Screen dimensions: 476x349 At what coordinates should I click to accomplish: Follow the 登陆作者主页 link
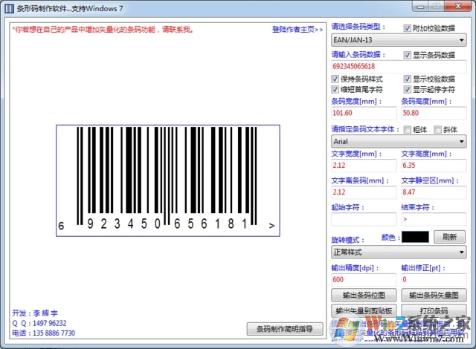point(297,30)
